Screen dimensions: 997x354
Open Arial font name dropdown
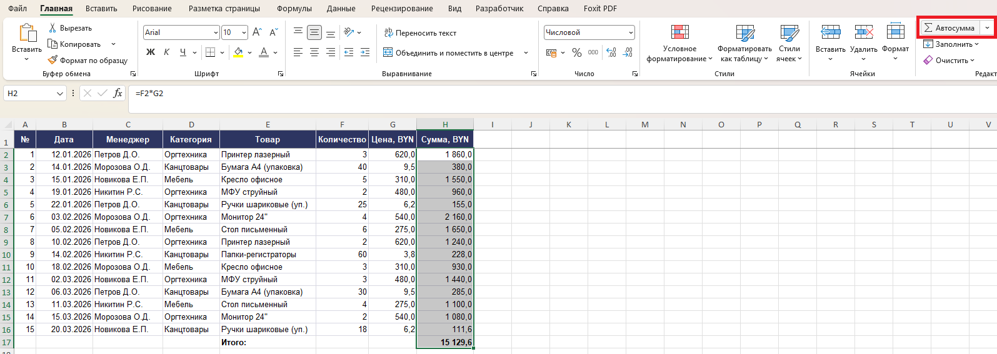[x=216, y=32]
